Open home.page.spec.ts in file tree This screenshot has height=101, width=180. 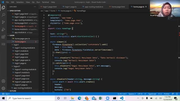coord(22,39)
